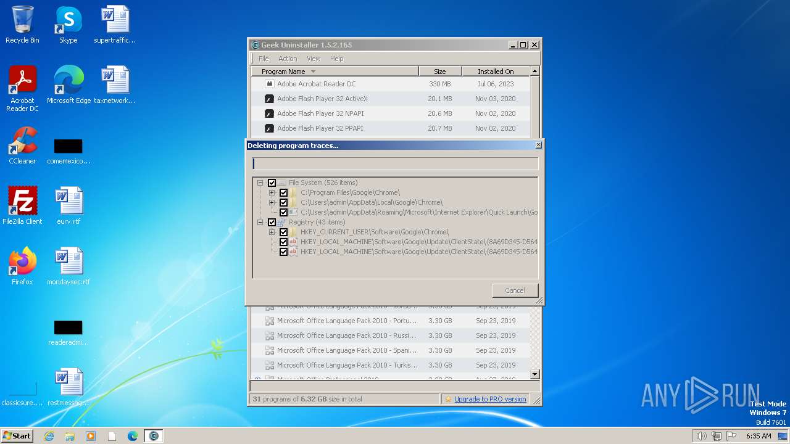Select the Adobe Flash Player 32 NPAPI row
The image size is (790, 444).
pos(391,113)
